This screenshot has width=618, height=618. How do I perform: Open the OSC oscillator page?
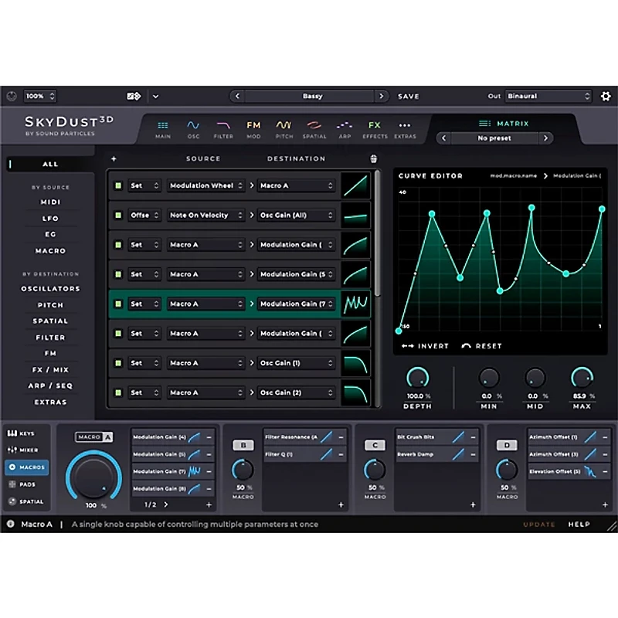click(x=193, y=127)
